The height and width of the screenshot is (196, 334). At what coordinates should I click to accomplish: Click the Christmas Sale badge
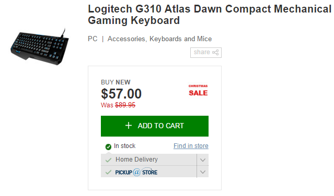tap(198, 91)
